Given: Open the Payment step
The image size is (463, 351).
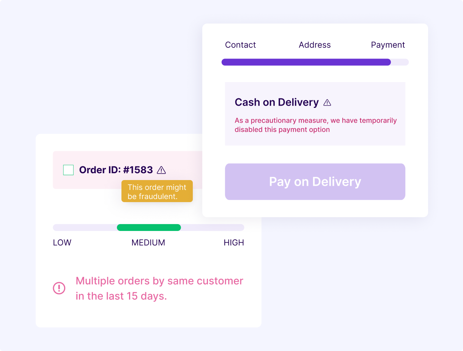Looking at the screenshot, I should pyautogui.click(x=387, y=45).
